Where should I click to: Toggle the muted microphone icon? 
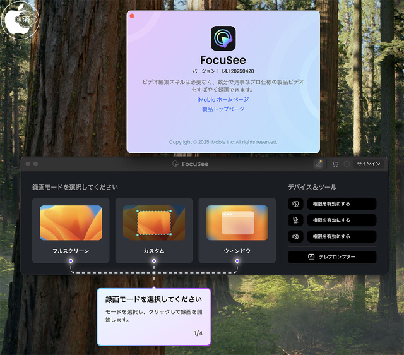coord(295,220)
